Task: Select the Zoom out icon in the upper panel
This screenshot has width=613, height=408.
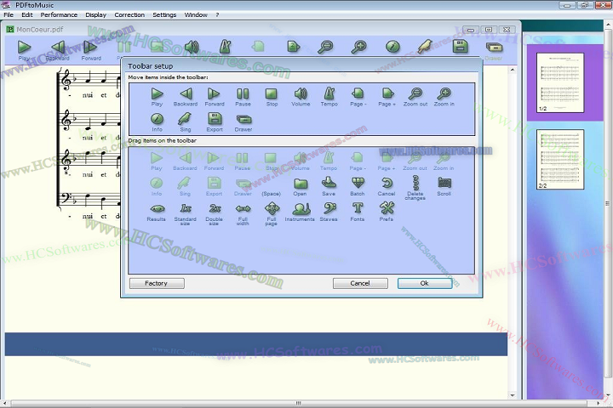Action: pos(415,94)
